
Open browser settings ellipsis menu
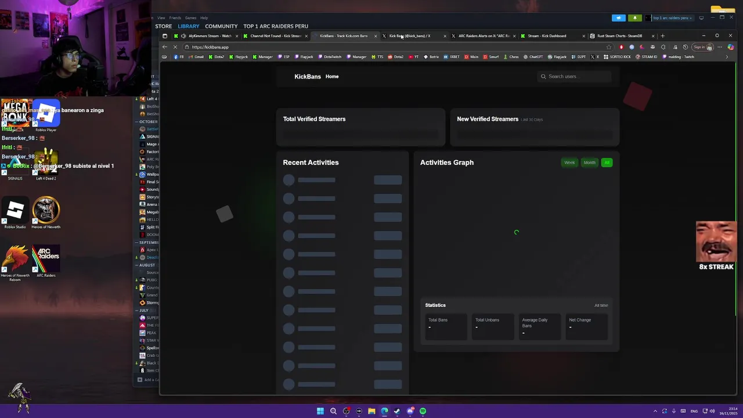(720, 47)
